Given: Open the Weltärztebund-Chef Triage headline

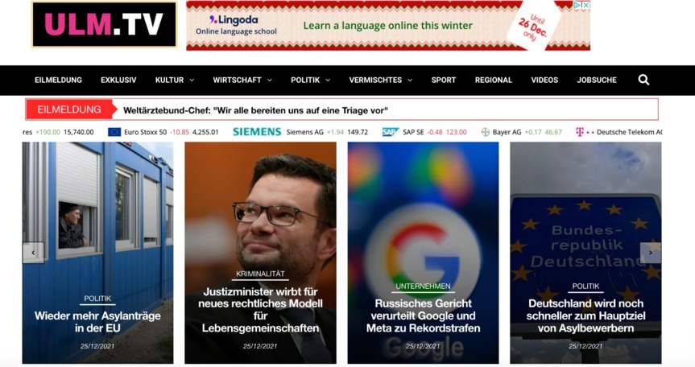Looking at the screenshot, I should [x=255, y=110].
